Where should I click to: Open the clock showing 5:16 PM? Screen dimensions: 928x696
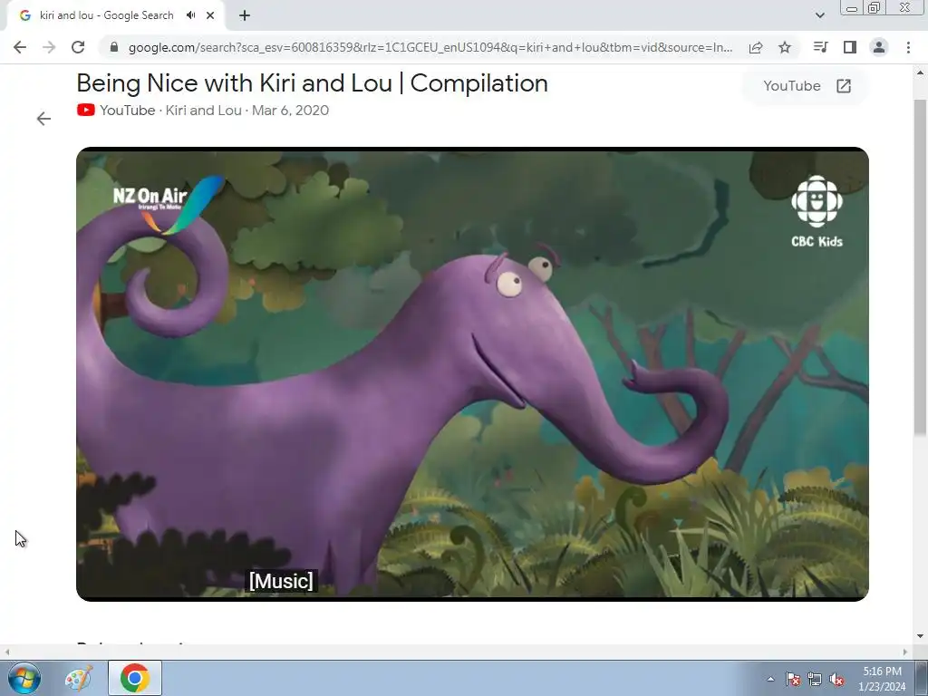tap(882, 679)
